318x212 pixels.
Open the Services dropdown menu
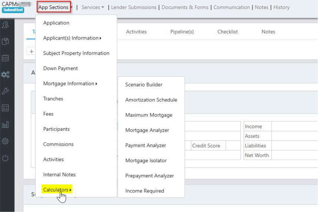click(93, 7)
